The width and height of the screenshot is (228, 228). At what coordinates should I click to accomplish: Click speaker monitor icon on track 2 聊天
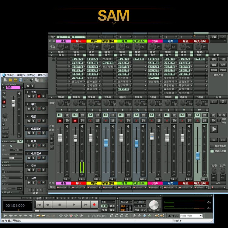43,109
